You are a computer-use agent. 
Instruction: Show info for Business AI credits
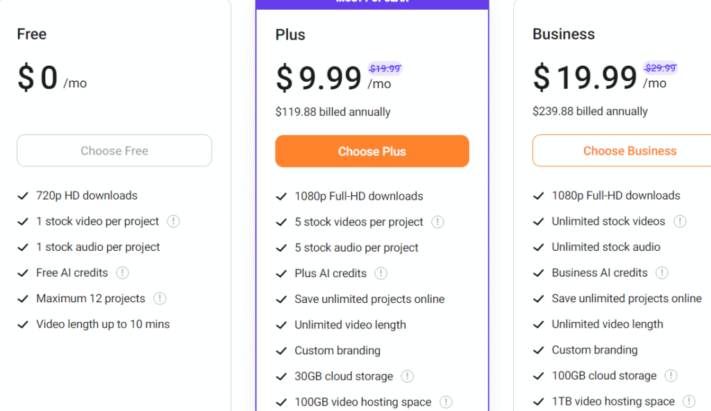(x=662, y=273)
